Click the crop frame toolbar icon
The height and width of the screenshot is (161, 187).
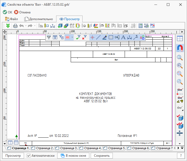[114, 26]
